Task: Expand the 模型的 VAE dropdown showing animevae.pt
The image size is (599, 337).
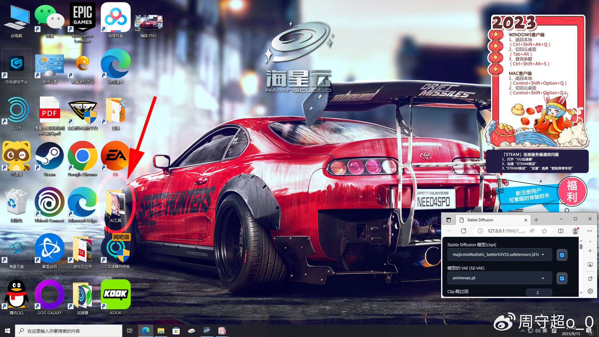Action: 499,278
